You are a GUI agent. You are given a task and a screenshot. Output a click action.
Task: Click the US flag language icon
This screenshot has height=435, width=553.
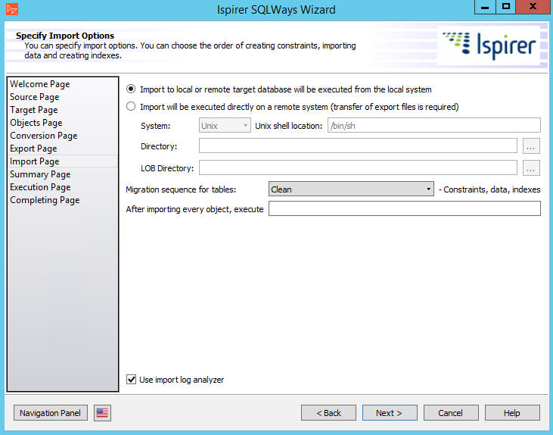102,413
